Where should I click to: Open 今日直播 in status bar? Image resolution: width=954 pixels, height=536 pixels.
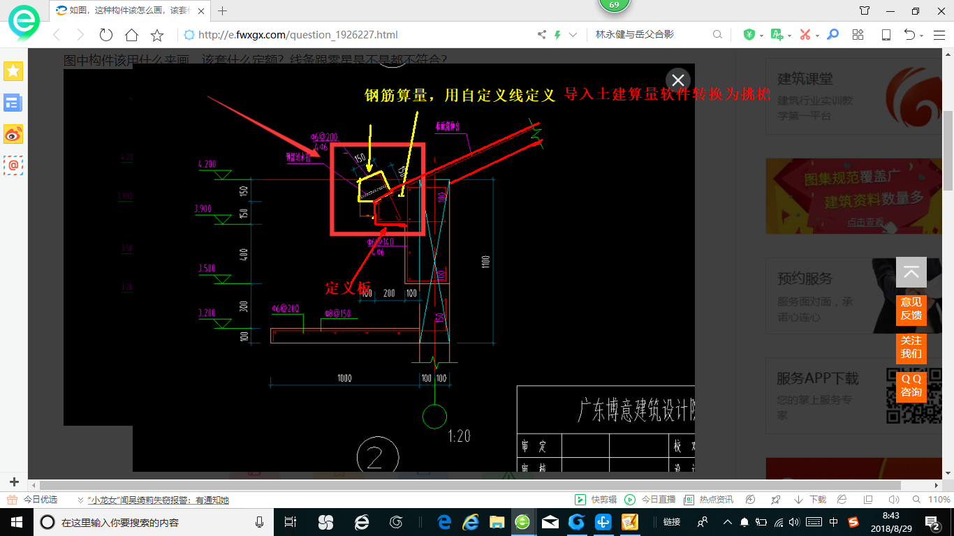pos(650,500)
